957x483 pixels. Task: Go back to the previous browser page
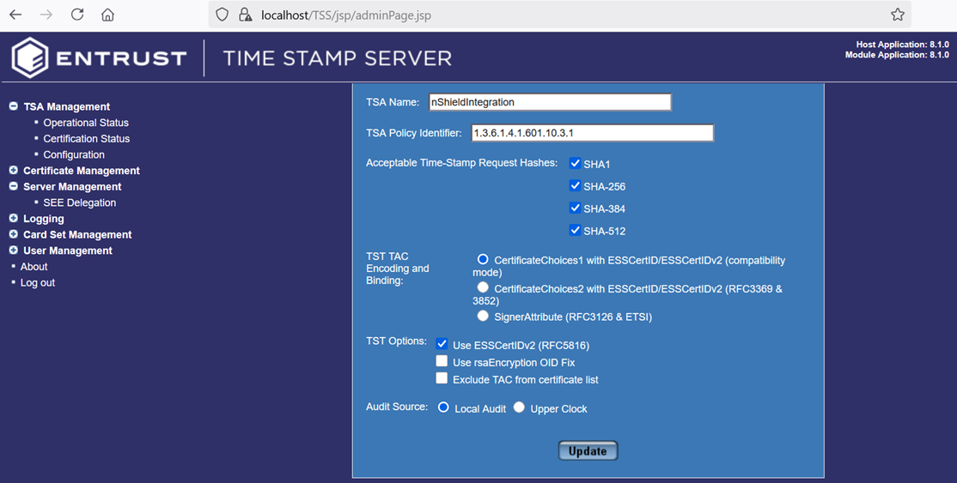[15, 15]
